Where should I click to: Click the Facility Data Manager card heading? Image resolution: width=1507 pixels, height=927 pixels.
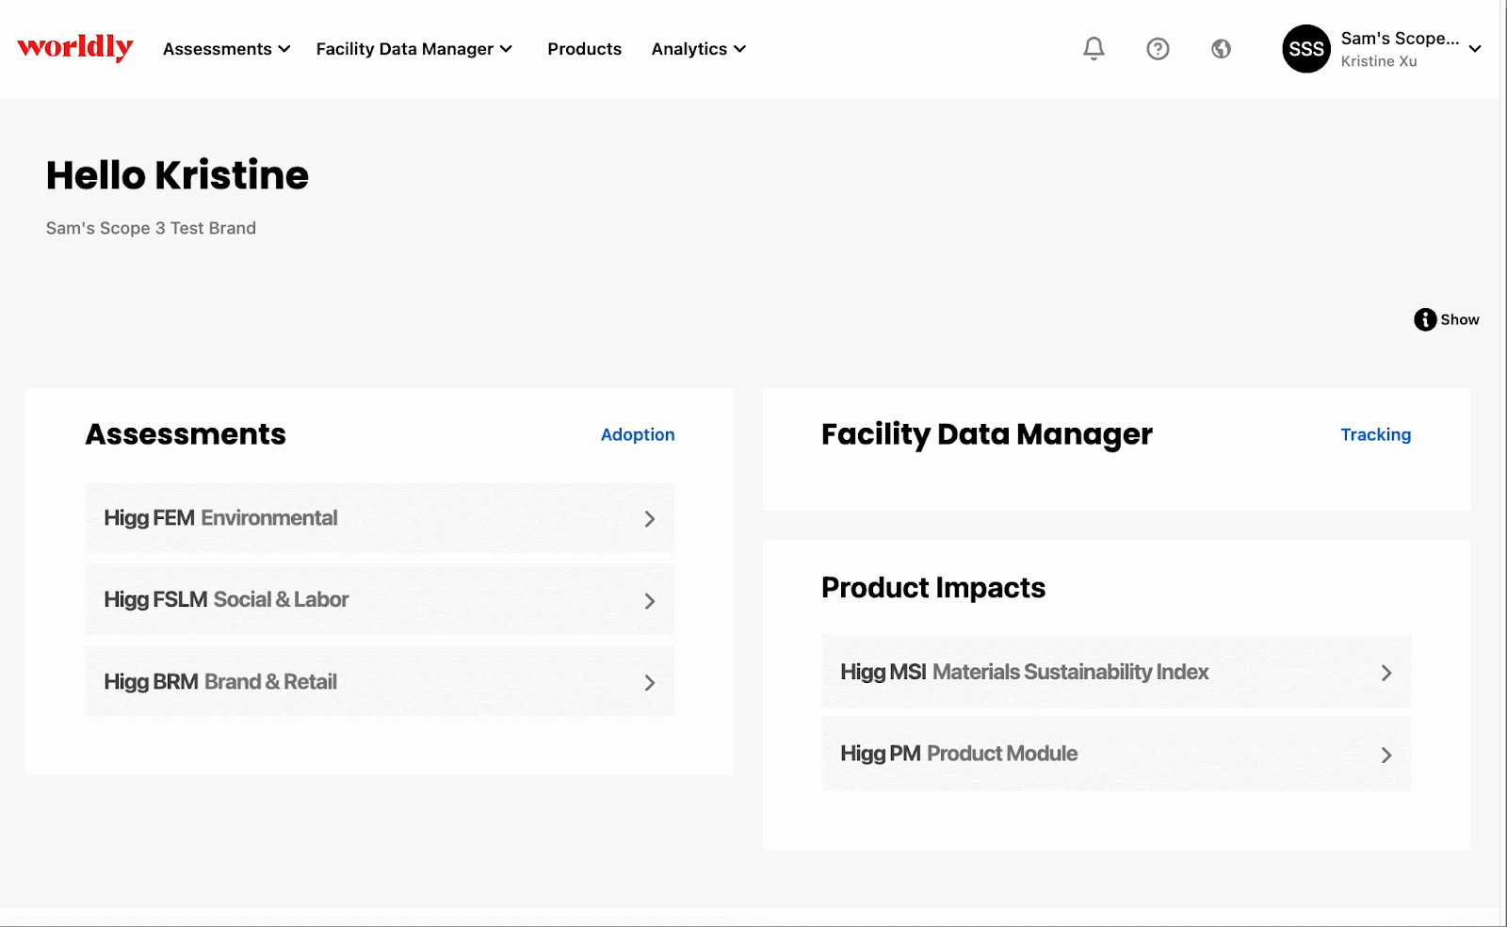pos(986,434)
